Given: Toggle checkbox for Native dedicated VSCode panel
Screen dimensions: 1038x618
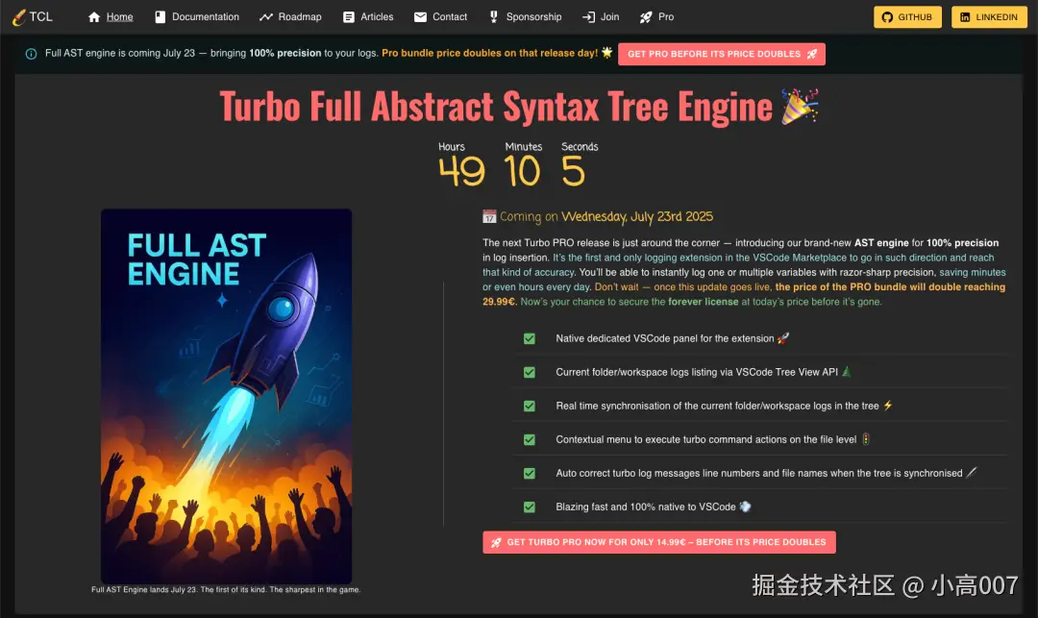Looking at the screenshot, I should point(530,338).
